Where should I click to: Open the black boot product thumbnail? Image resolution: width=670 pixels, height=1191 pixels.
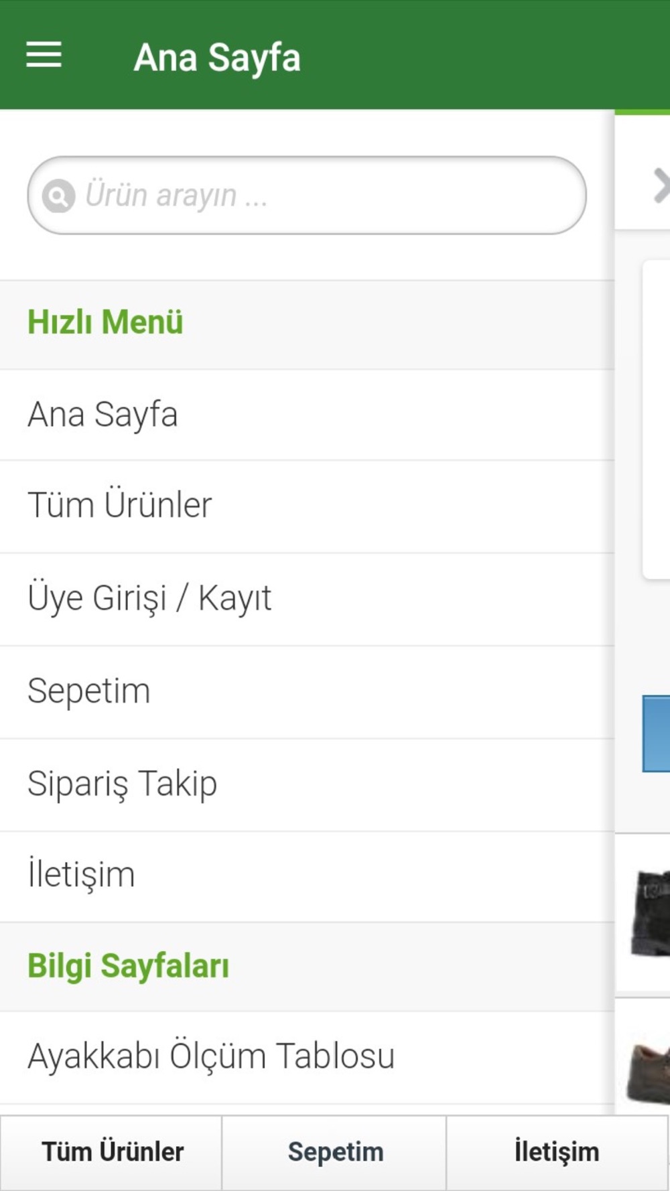coord(650,912)
